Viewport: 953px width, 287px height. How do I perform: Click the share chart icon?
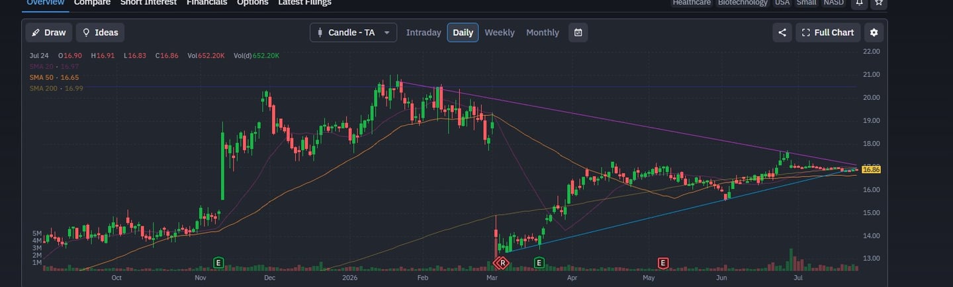782,32
